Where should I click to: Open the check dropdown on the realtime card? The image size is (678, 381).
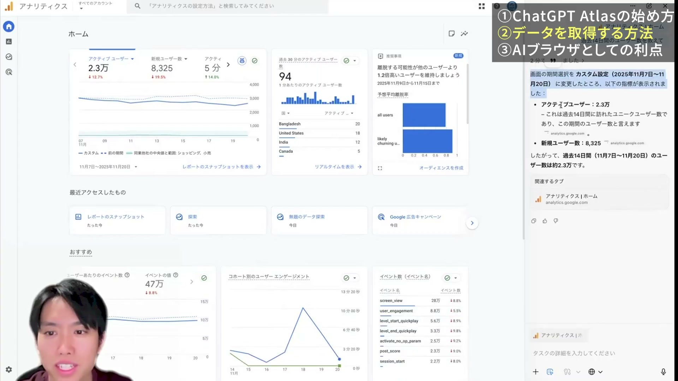(x=350, y=61)
